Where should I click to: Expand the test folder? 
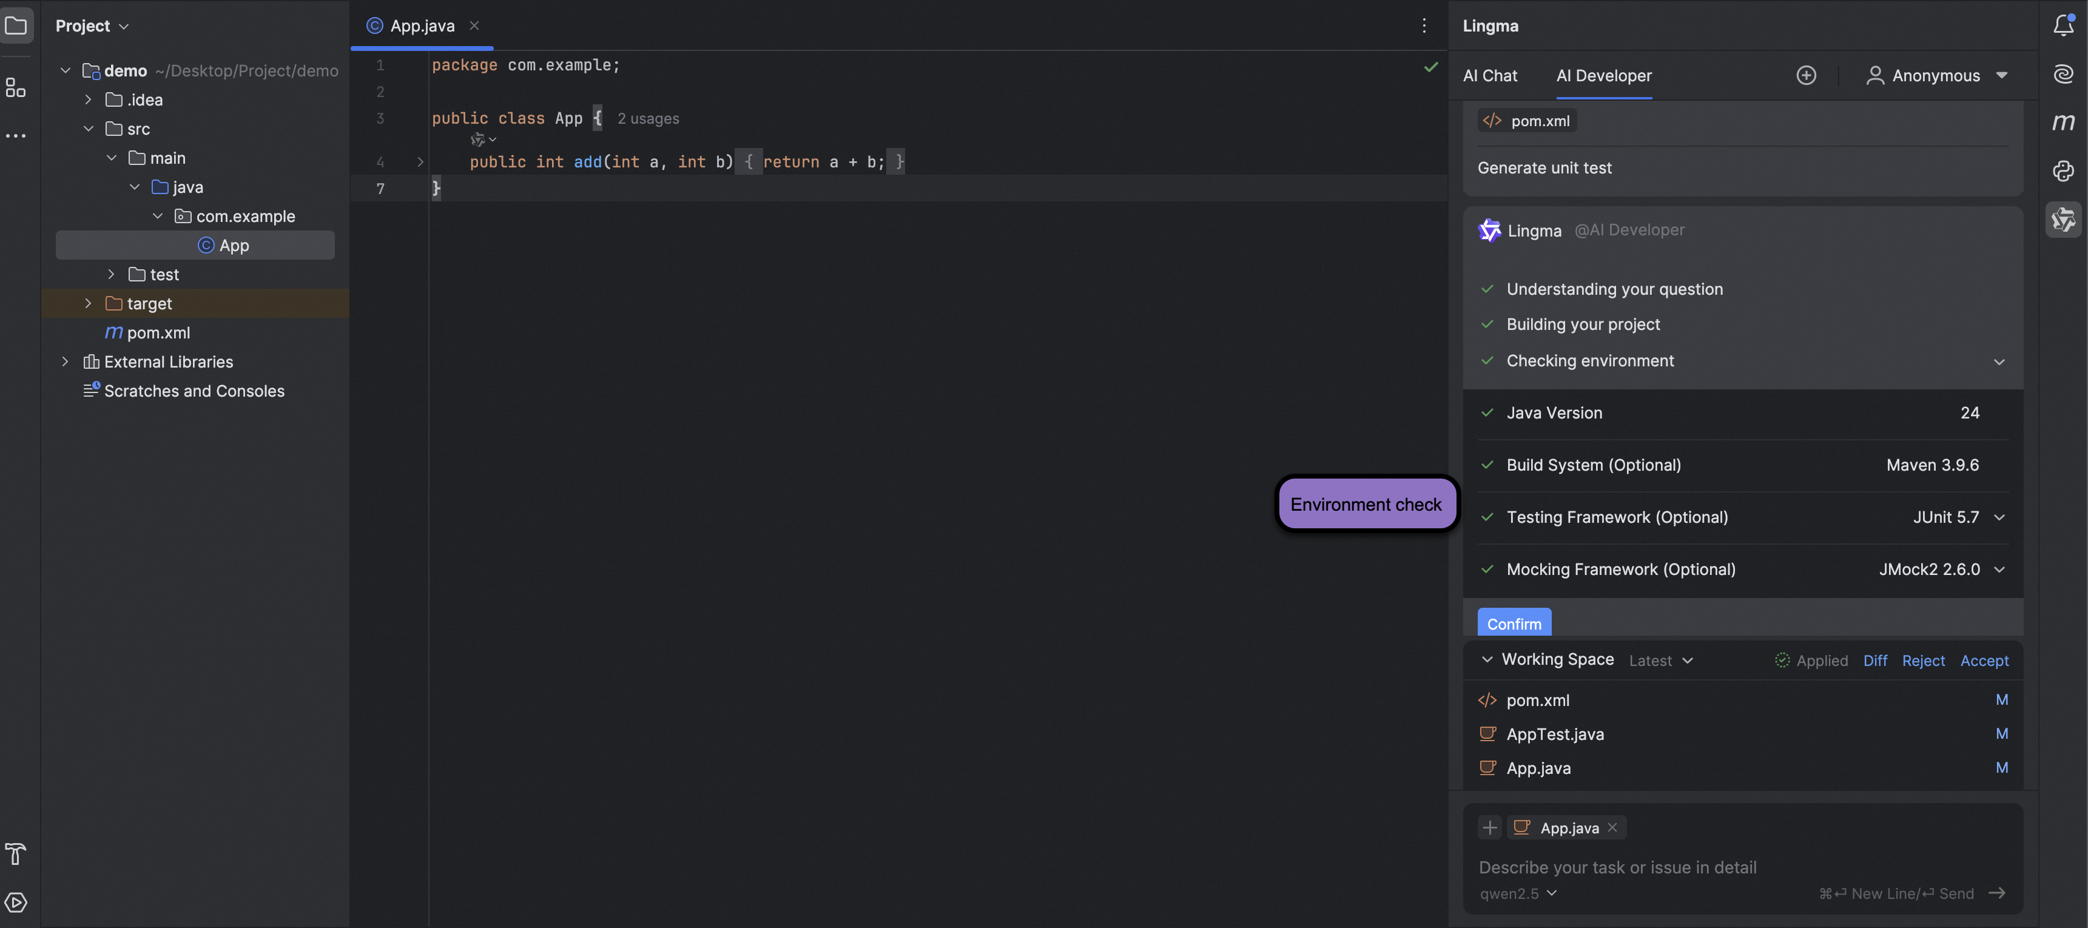click(112, 274)
